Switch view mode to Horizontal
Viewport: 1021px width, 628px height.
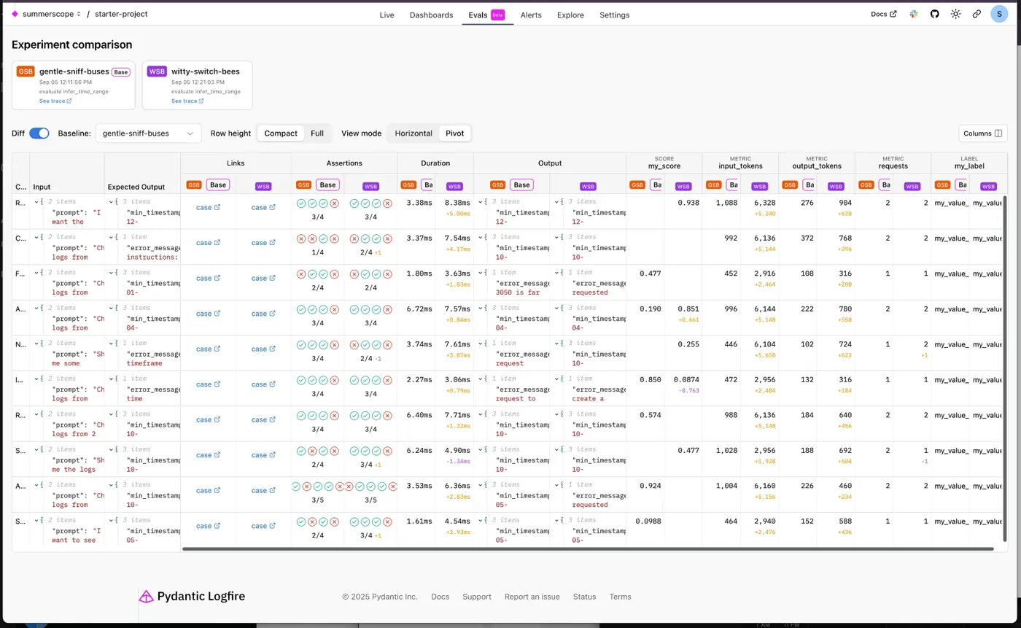(414, 133)
